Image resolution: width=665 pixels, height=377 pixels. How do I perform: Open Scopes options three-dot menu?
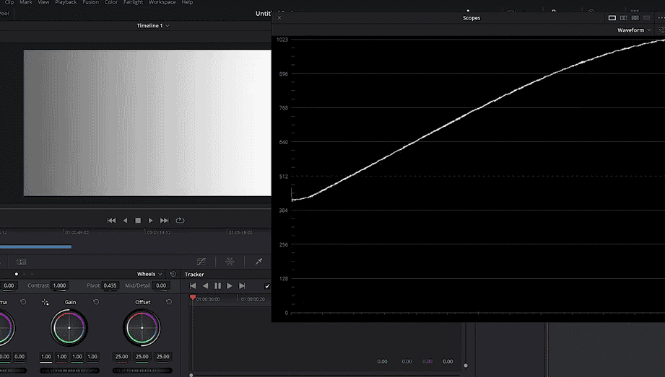(661, 18)
